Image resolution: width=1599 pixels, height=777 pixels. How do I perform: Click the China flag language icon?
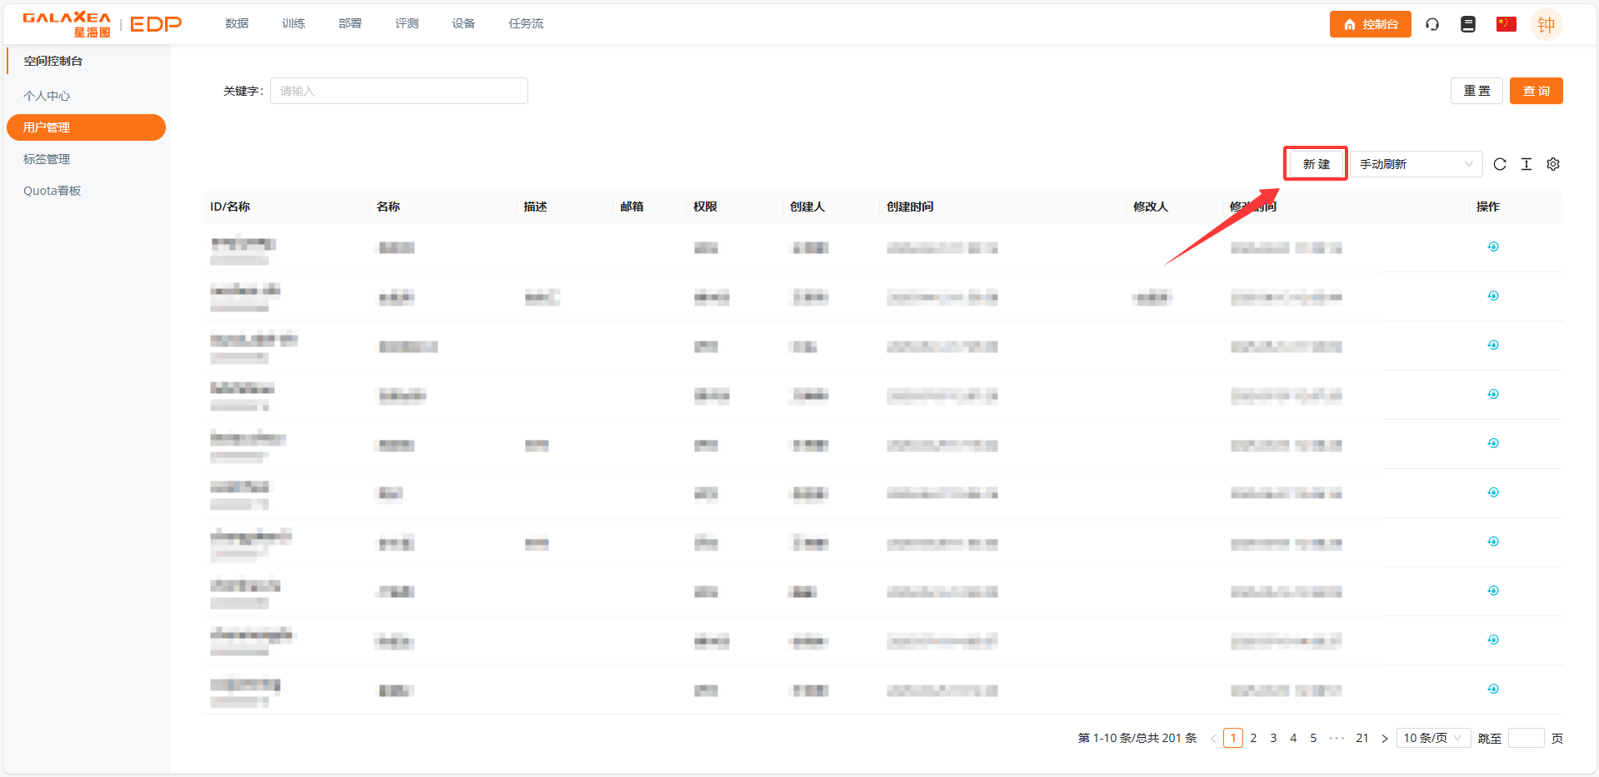(1506, 24)
